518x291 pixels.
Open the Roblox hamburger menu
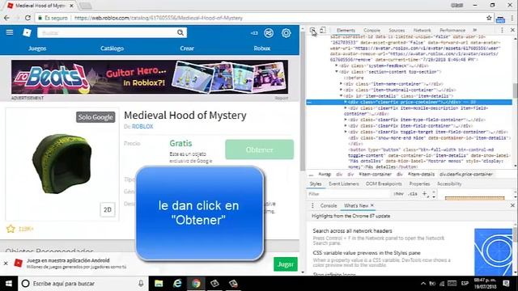pos(10,32)
